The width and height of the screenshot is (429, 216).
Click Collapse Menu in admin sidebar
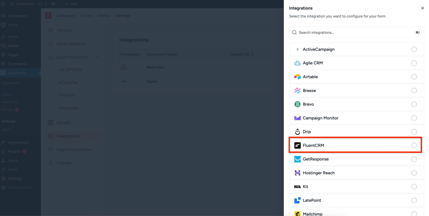21,187
